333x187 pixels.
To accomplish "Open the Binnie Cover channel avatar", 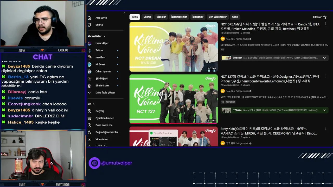I will (89, 85).
